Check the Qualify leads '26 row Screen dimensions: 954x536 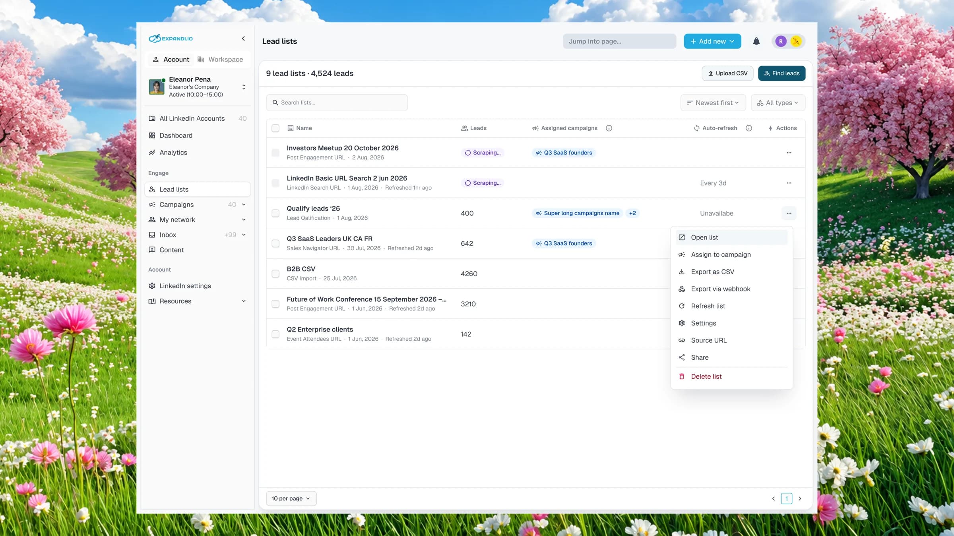(x=275, y=213)
